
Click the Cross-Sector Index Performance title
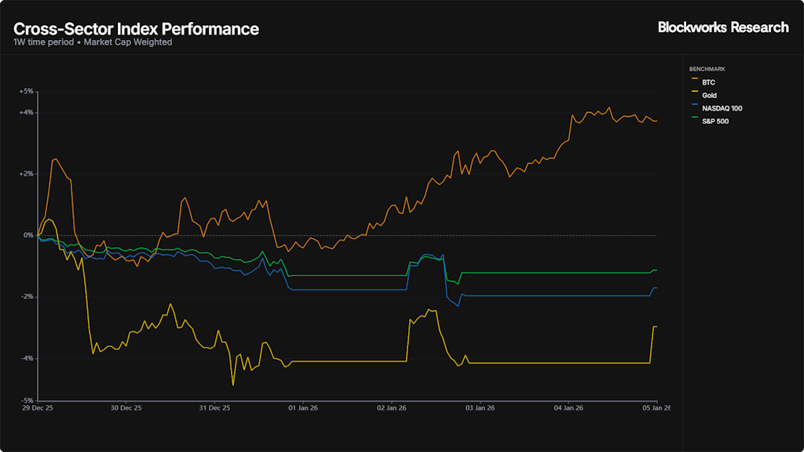click(136, 29)
